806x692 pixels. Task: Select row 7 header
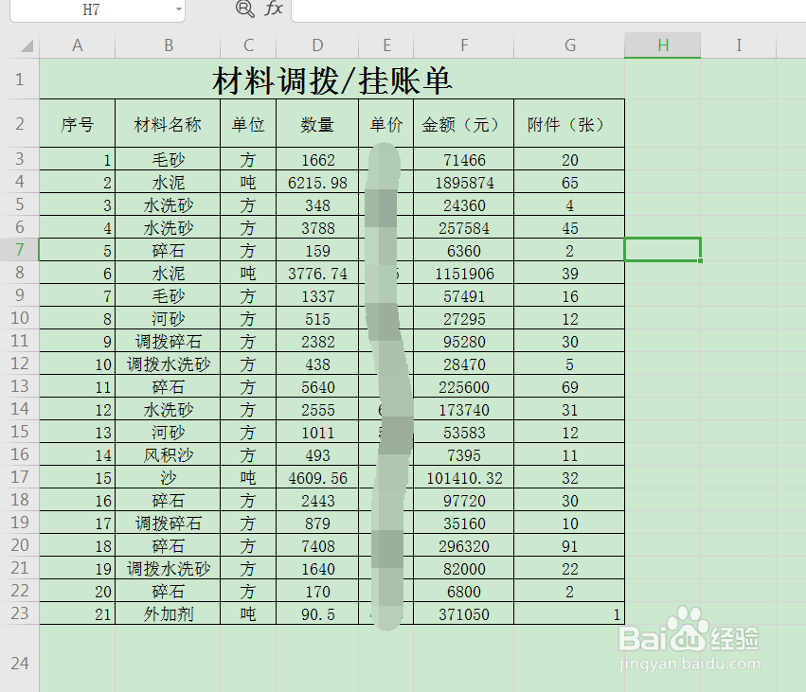tap(20, 250)
